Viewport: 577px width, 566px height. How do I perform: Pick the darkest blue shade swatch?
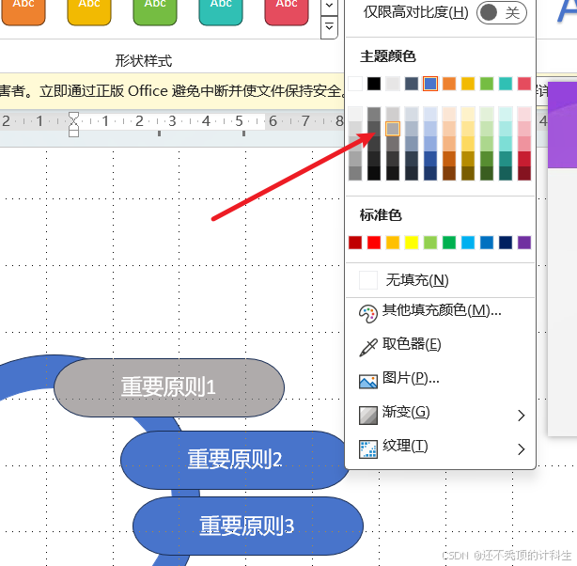430,173
